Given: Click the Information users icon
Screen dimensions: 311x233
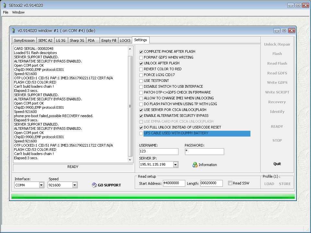Looking at the screenshot, I should pyautogui.click(x=195, y=165).
